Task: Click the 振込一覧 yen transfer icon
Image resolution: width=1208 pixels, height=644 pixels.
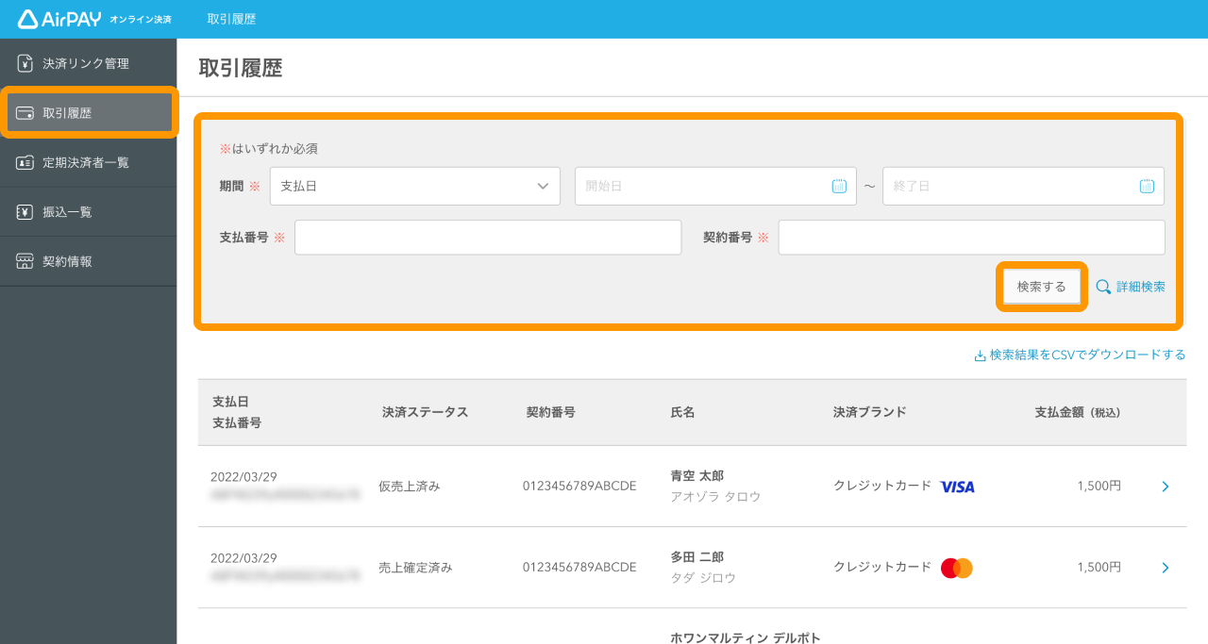Action: point(25,212)
